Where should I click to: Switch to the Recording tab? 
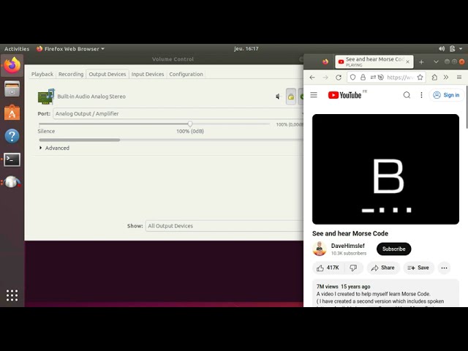point(71,74)
